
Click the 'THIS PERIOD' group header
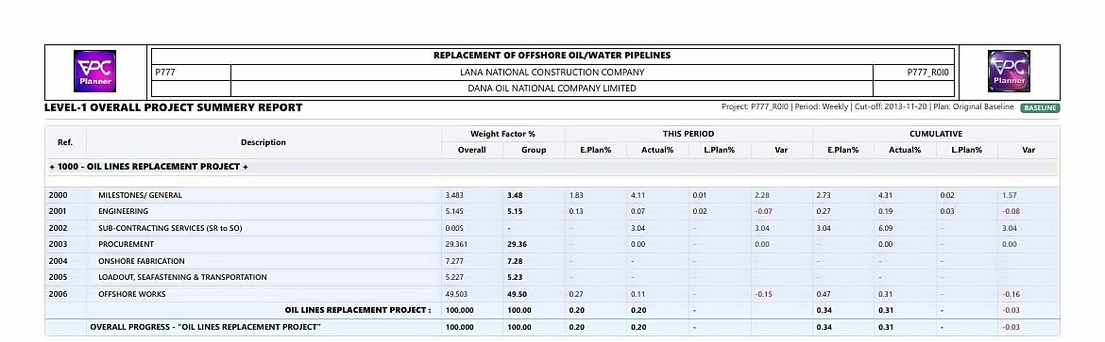coord(688,134)
